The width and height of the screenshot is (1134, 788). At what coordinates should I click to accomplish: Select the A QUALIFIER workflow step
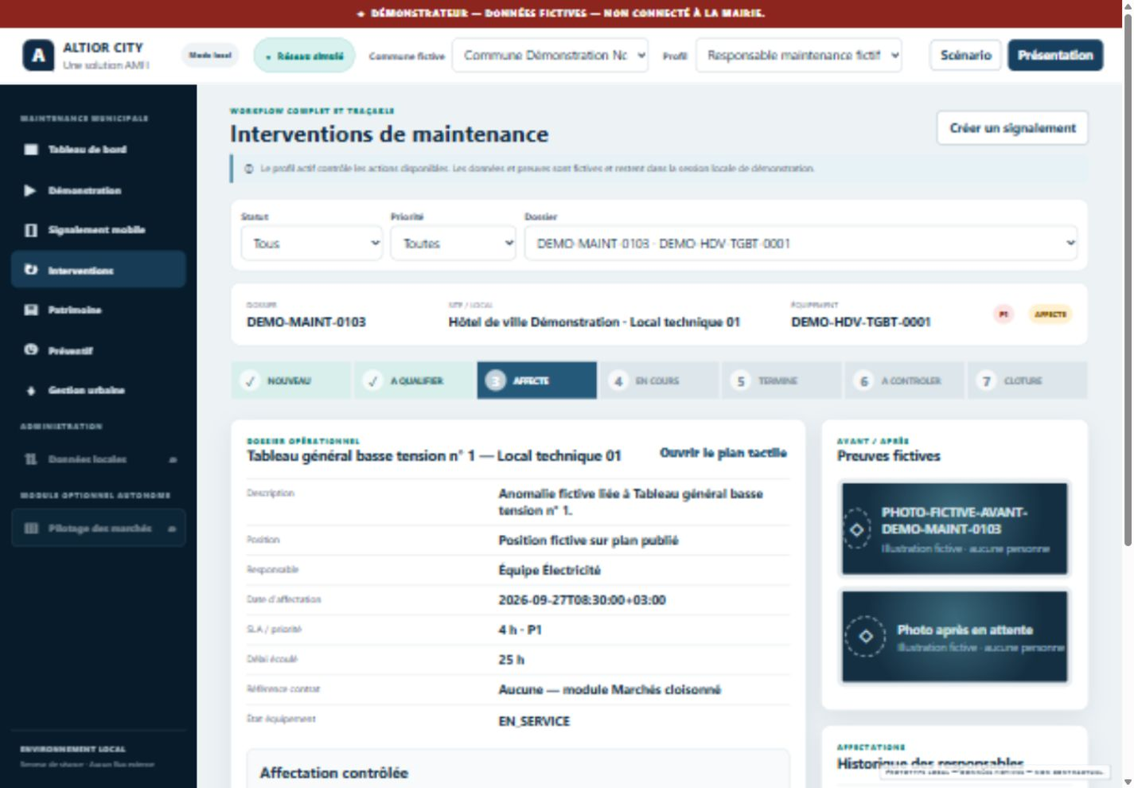414,380
